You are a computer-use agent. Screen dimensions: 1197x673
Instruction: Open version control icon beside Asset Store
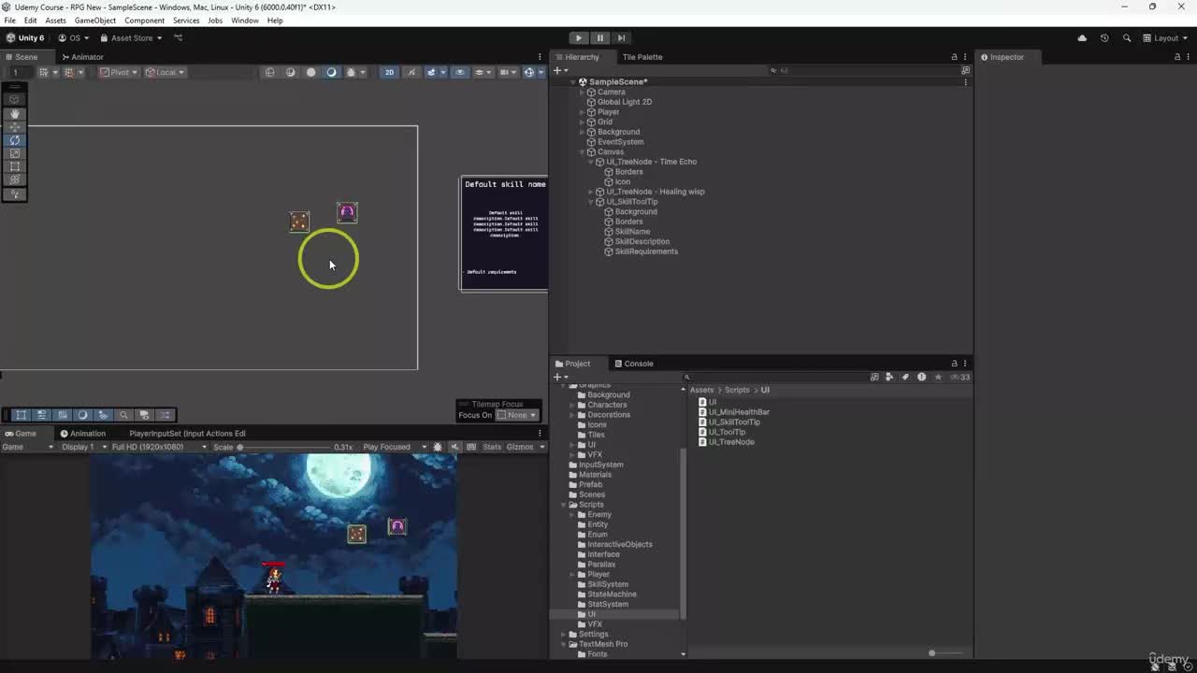(x=178, y=38)
